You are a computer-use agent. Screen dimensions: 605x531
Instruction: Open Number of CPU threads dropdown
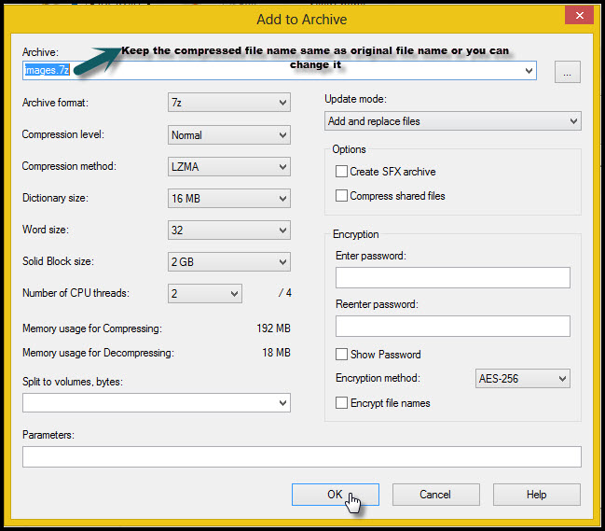click(205, 294)
